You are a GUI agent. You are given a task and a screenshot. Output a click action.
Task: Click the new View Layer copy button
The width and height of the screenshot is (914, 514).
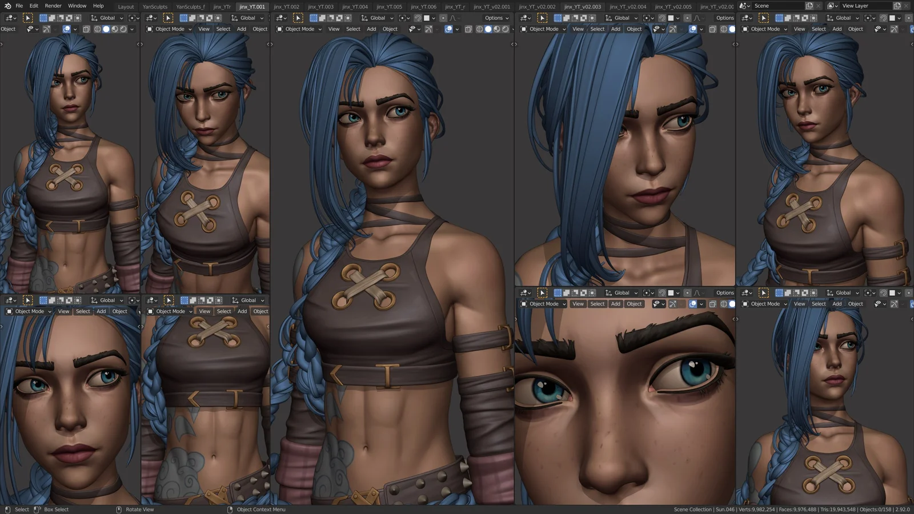pyautogui.click(x=897, y=5)
